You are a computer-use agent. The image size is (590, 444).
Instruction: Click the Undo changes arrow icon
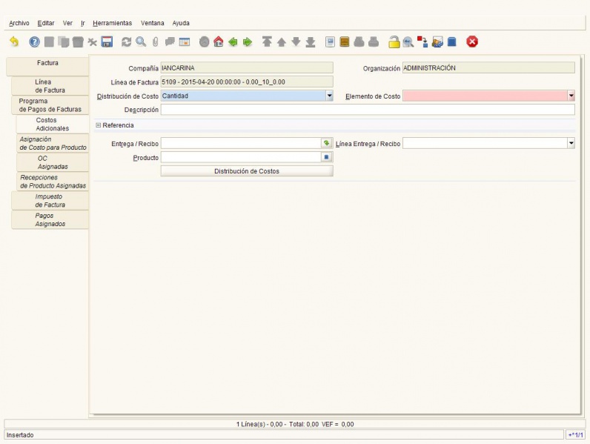tap(14, 42)
